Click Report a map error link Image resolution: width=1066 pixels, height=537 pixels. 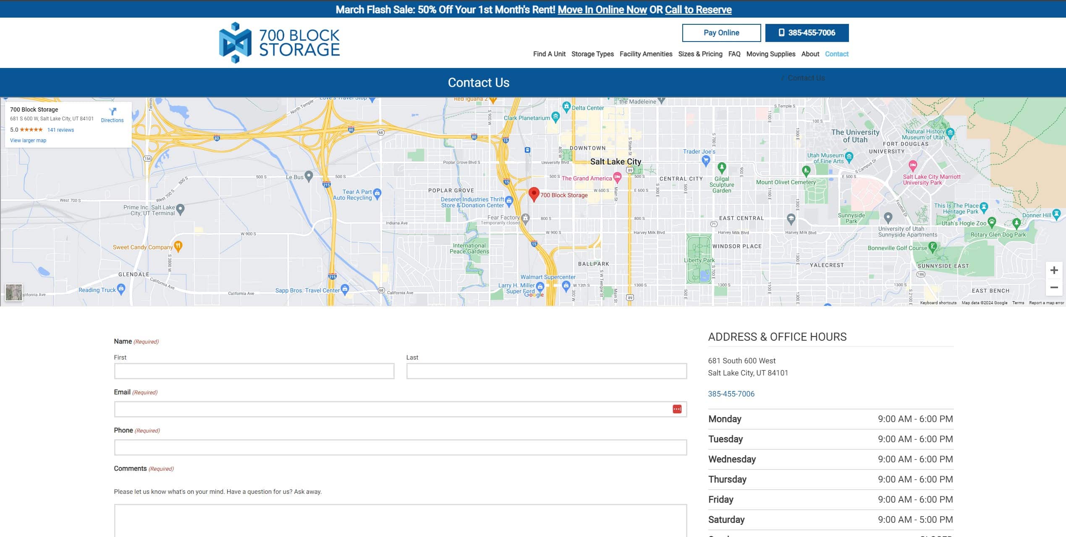(1046, 303)
